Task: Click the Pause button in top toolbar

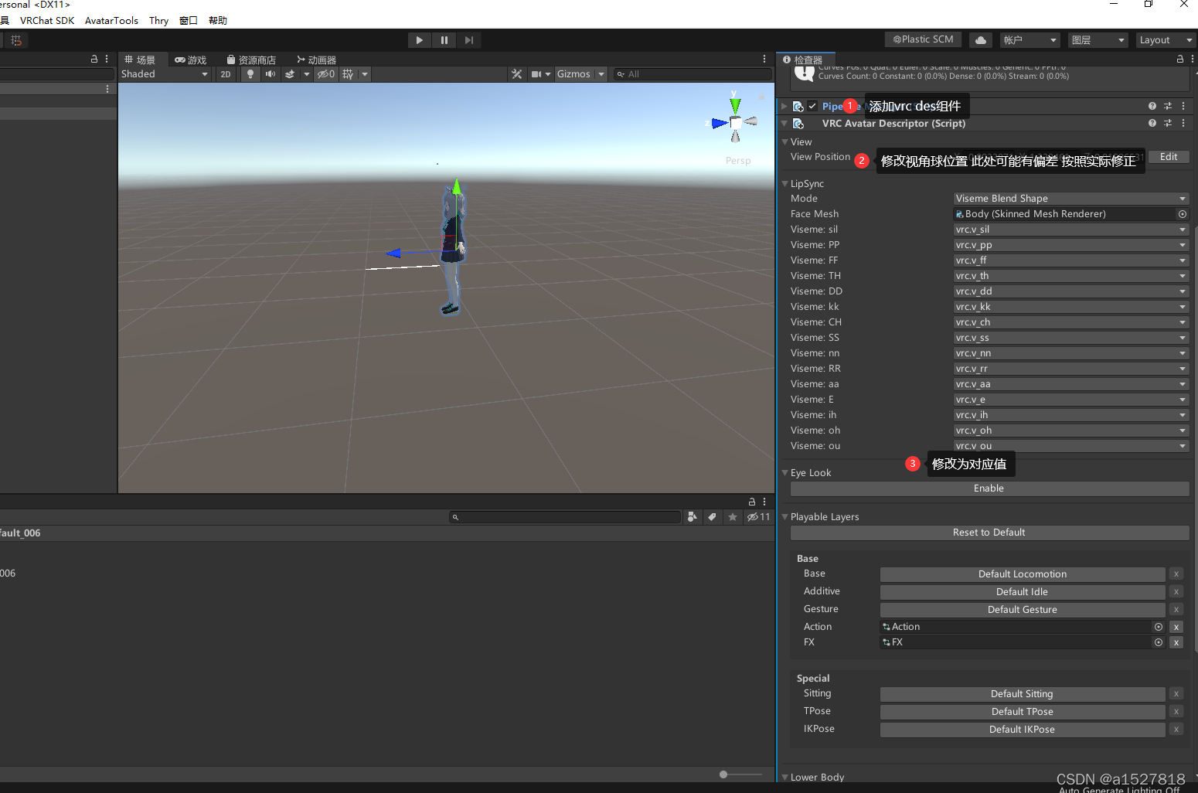Action: coord(444,40)
